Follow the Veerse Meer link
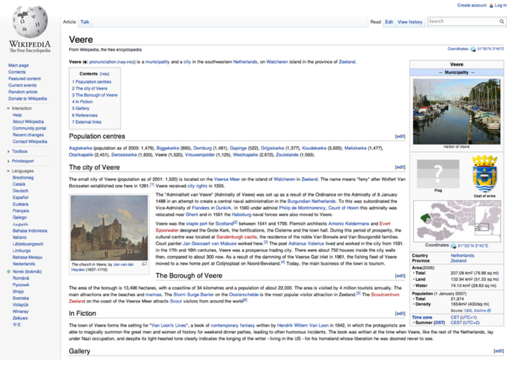The height and width of the screenshot is (380, 507). point(227,179)
